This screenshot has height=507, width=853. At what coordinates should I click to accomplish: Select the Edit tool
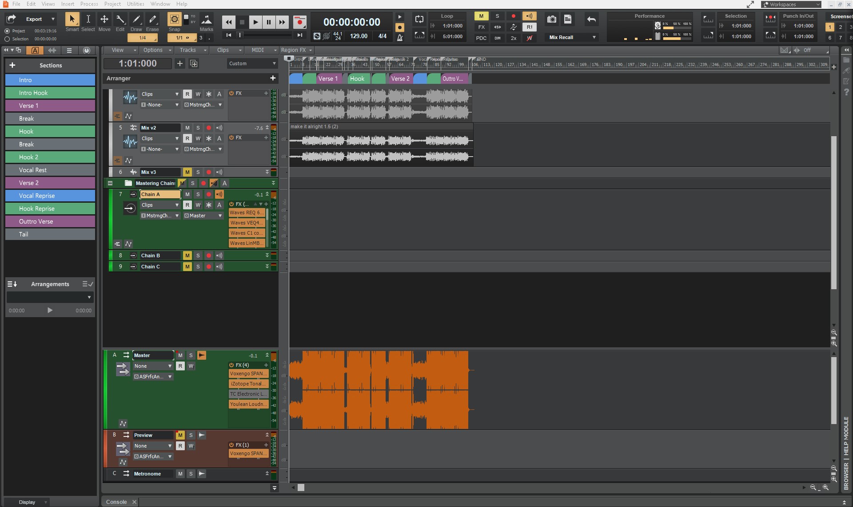click(120, 20)
